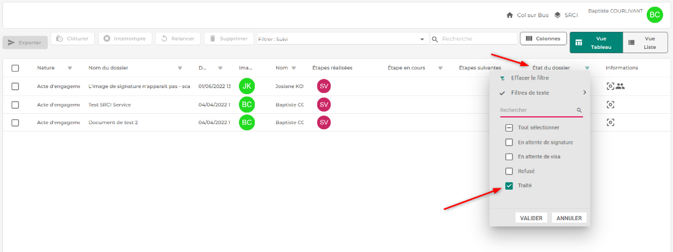Switch to Vue Liste view

pos(645,42)
